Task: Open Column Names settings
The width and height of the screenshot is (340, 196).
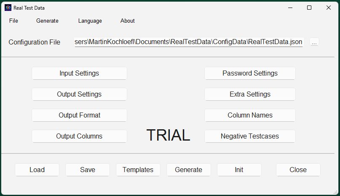Action: pyautogui.click(x=250, y=115)
